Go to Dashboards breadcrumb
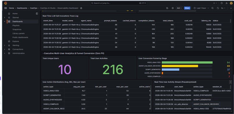The height and width of the screenshot is (114, 234). click(22, 8)
